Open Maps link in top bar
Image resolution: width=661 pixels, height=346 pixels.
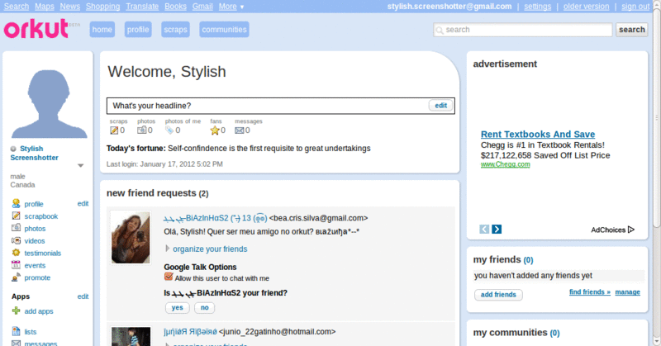45,7
